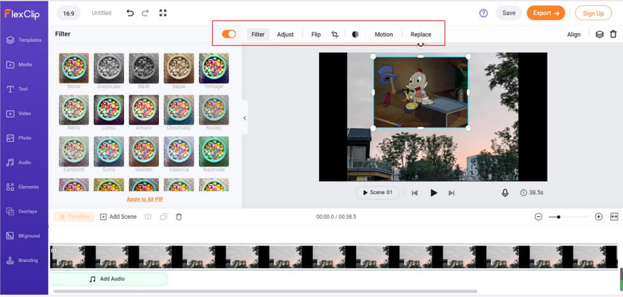Switch to the Adjust tab
The height and width of the screenshot is (297, 623).
tap(285, 34)
